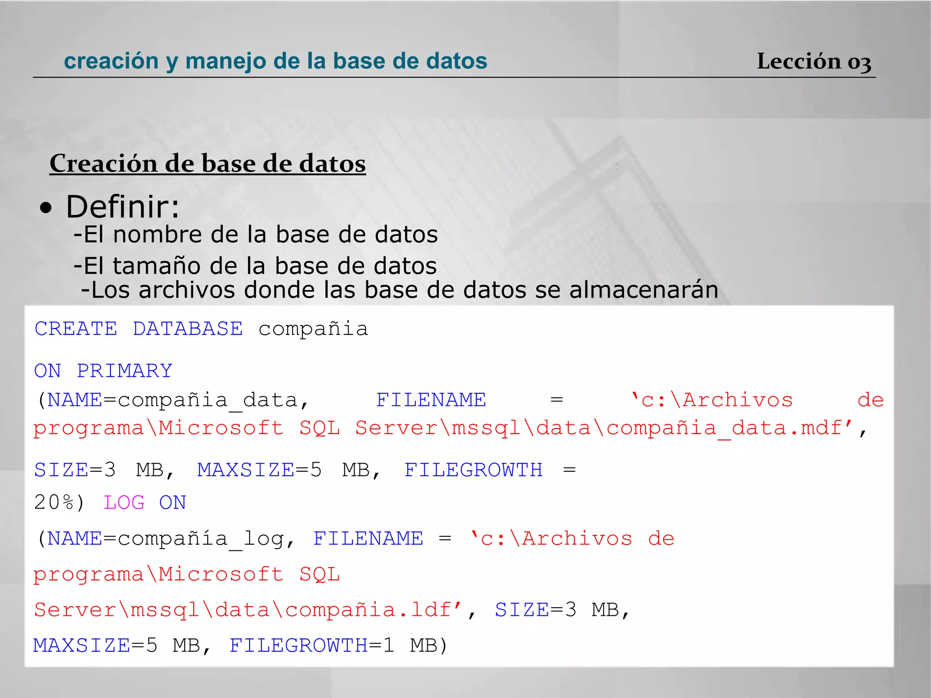Click the red text 'programa\Microsoft SQL' on its own line
This screenshot has width=931, height=698.
tap(186, 575)
